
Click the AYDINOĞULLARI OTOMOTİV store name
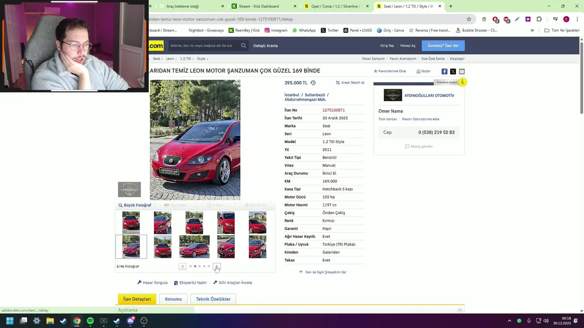click(x=429, y=96)
